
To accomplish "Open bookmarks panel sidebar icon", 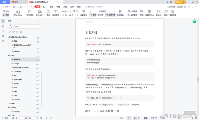I will tap(3, 21).
